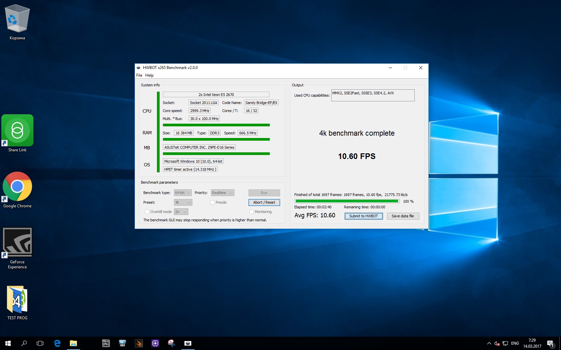Click the HWBOT window title bar icon
The width and height of the screenshot is (561, 350).
point(139,68)
